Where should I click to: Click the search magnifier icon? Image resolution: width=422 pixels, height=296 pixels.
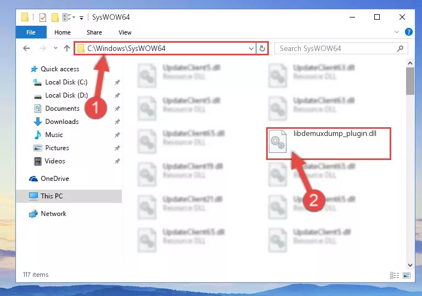click(x=400, y=48)
